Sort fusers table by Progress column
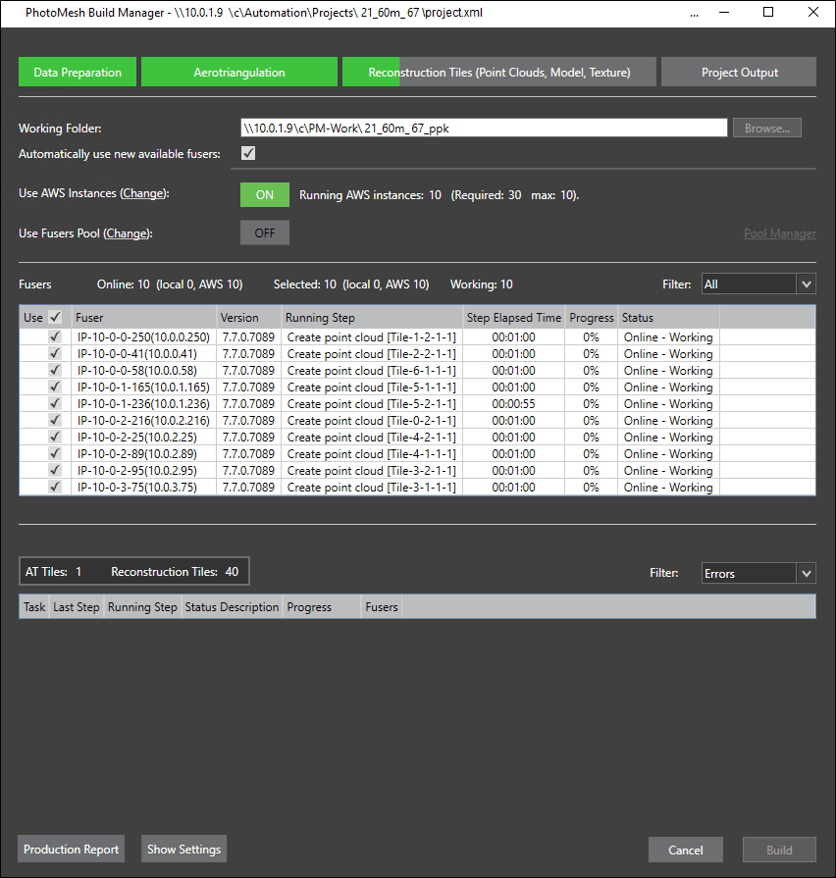836x878 pixels. pyautogui.click(x=592, y=318)
